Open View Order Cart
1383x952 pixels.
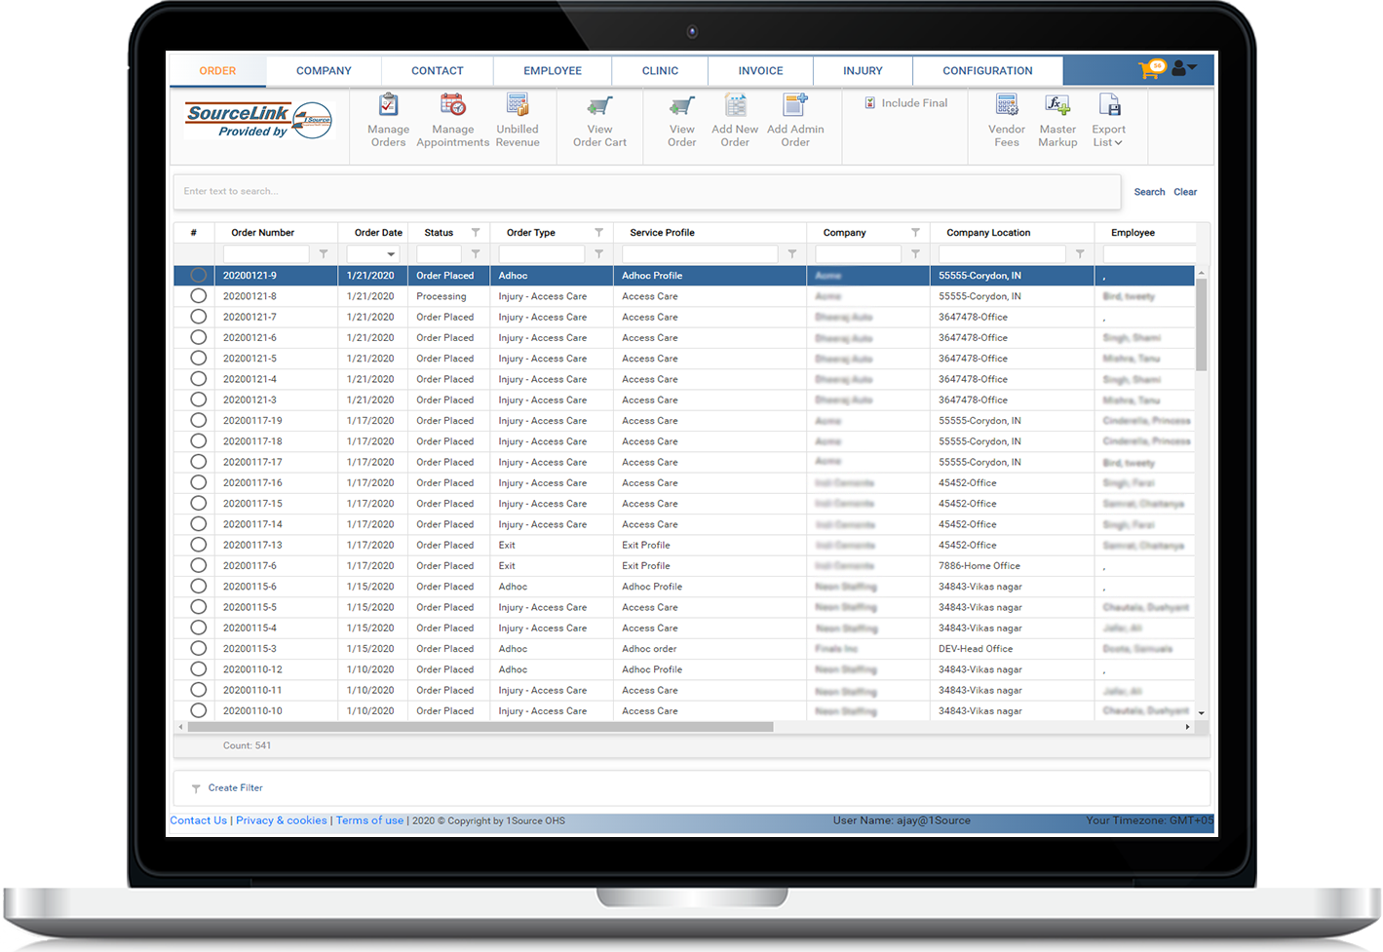click(x=599, y=107)
